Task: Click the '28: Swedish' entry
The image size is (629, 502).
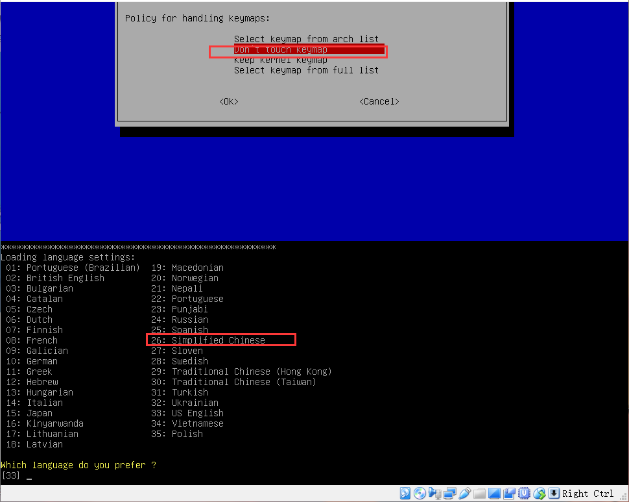Action: (180, 362)
